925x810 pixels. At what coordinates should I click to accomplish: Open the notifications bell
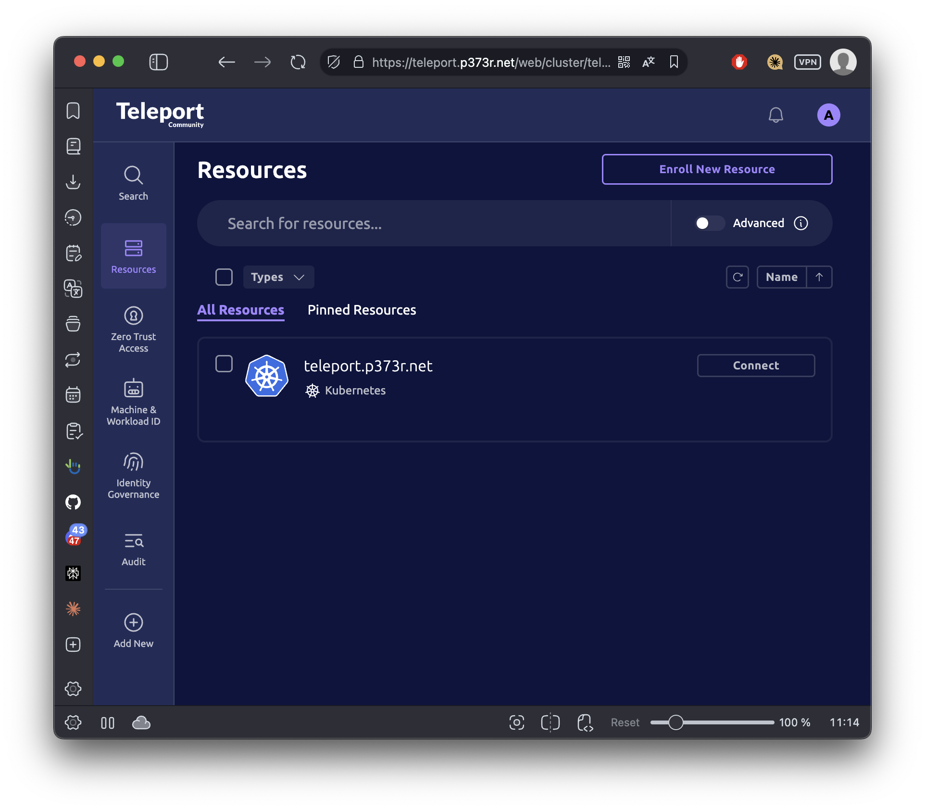[x=775, y=115]
